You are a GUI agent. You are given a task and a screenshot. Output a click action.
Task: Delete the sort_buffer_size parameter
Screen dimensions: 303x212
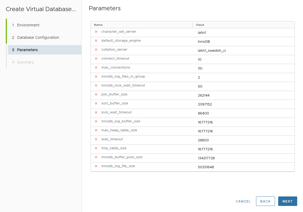coord(96,103)
